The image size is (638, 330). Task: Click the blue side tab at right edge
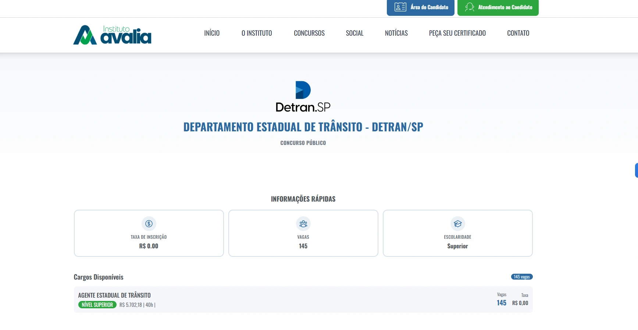pyautogui.click(x=636, y=170)
